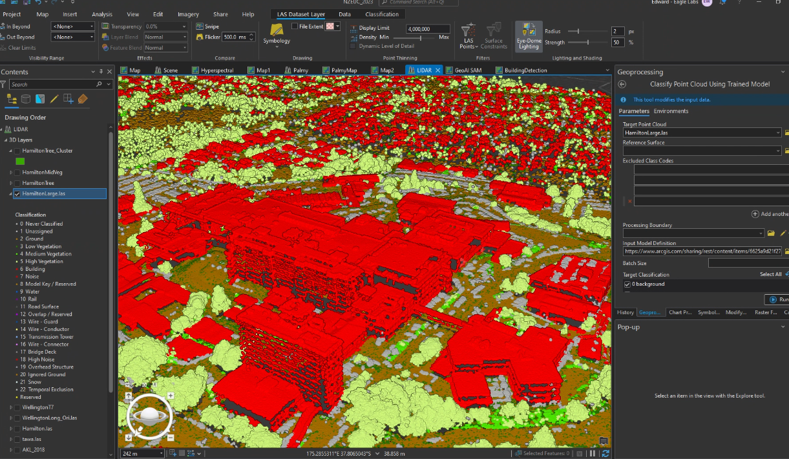
Task: Toggle HamiltonMidVeg layer visibility
Action: (17, 173)
